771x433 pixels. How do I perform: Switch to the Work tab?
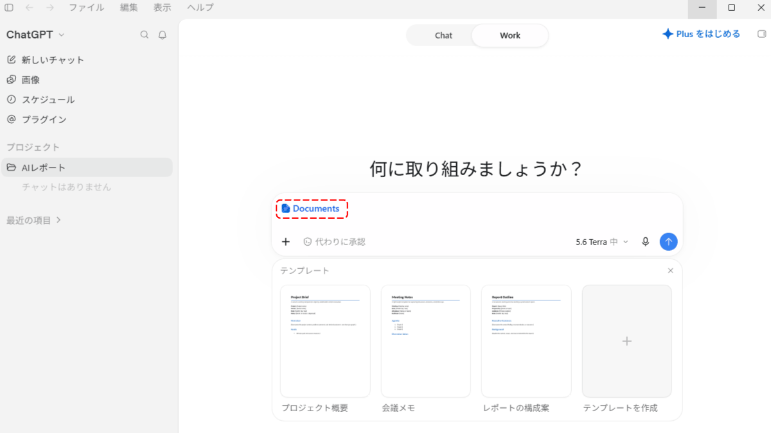click(x=510, y=35)
